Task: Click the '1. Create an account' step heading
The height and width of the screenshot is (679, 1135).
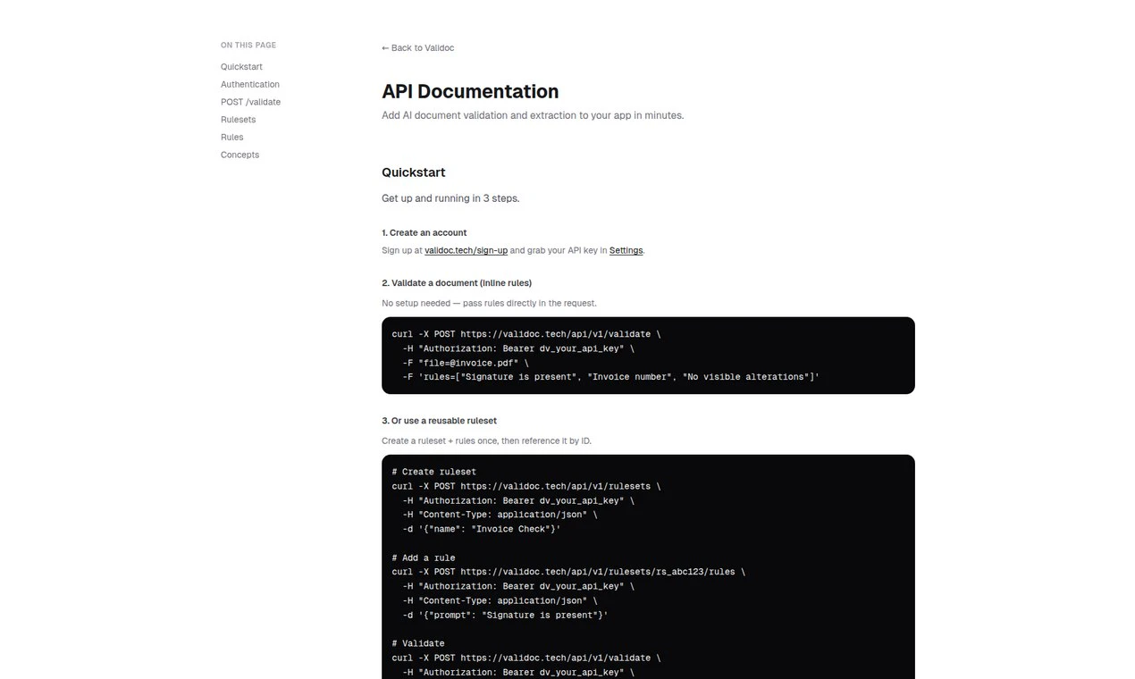Action: (x=424, y=231)
